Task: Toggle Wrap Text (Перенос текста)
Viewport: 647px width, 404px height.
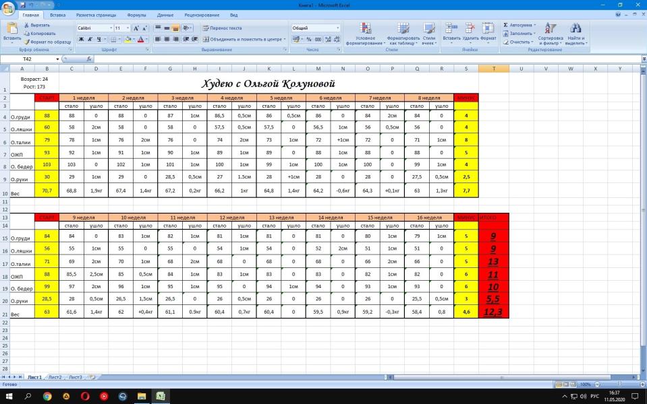Action: click(222, 28)
